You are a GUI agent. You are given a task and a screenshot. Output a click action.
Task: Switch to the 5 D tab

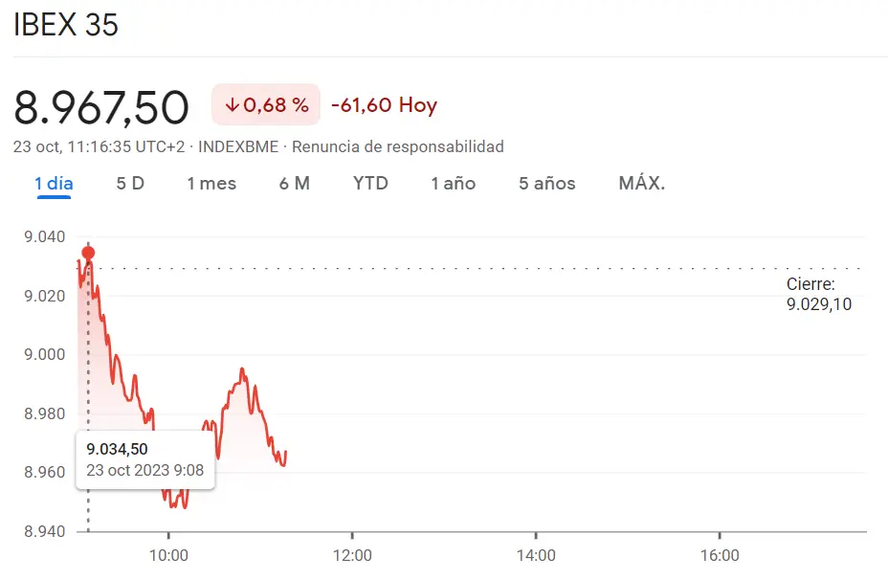point(131,183)
